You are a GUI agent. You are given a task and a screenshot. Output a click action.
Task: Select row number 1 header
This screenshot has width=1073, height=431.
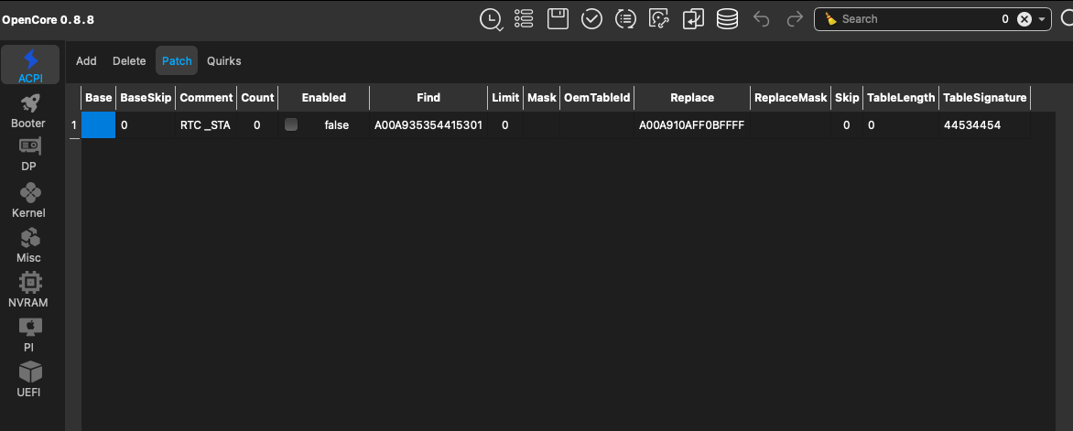pyautogui.click(x=74, y=125)
